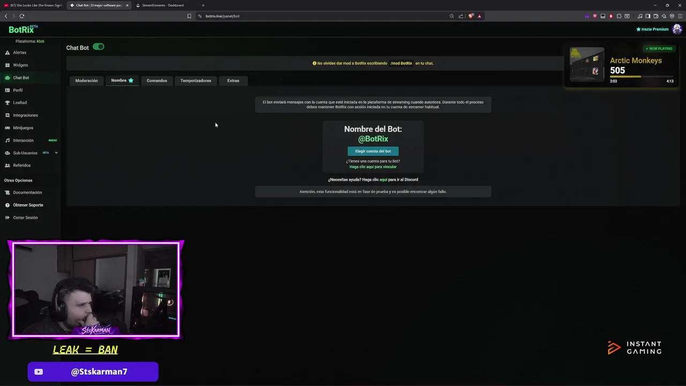Go to the Temporizadores tab
The width and height of the screenshot is (686, 386).
pos(196,80)
